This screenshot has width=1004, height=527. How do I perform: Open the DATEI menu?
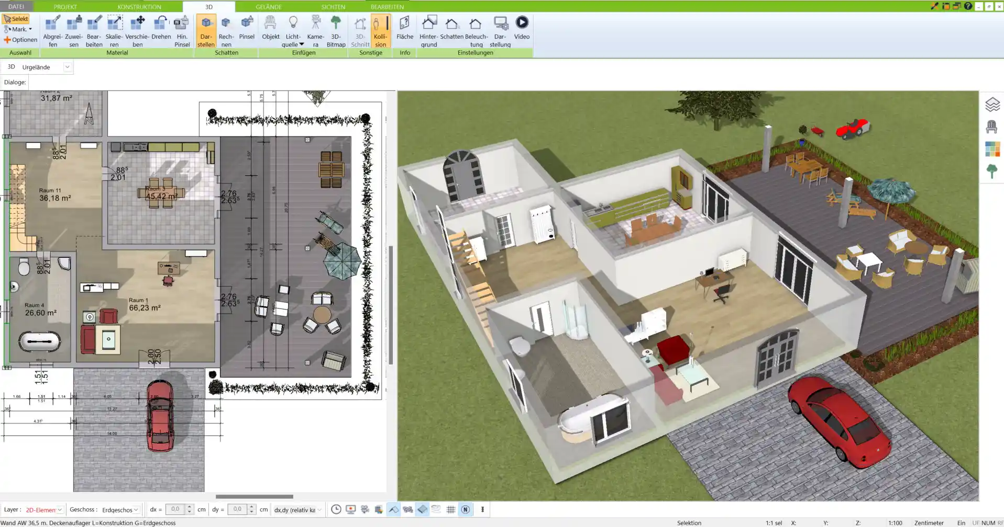pyautogui.click(x=16, y=6)
